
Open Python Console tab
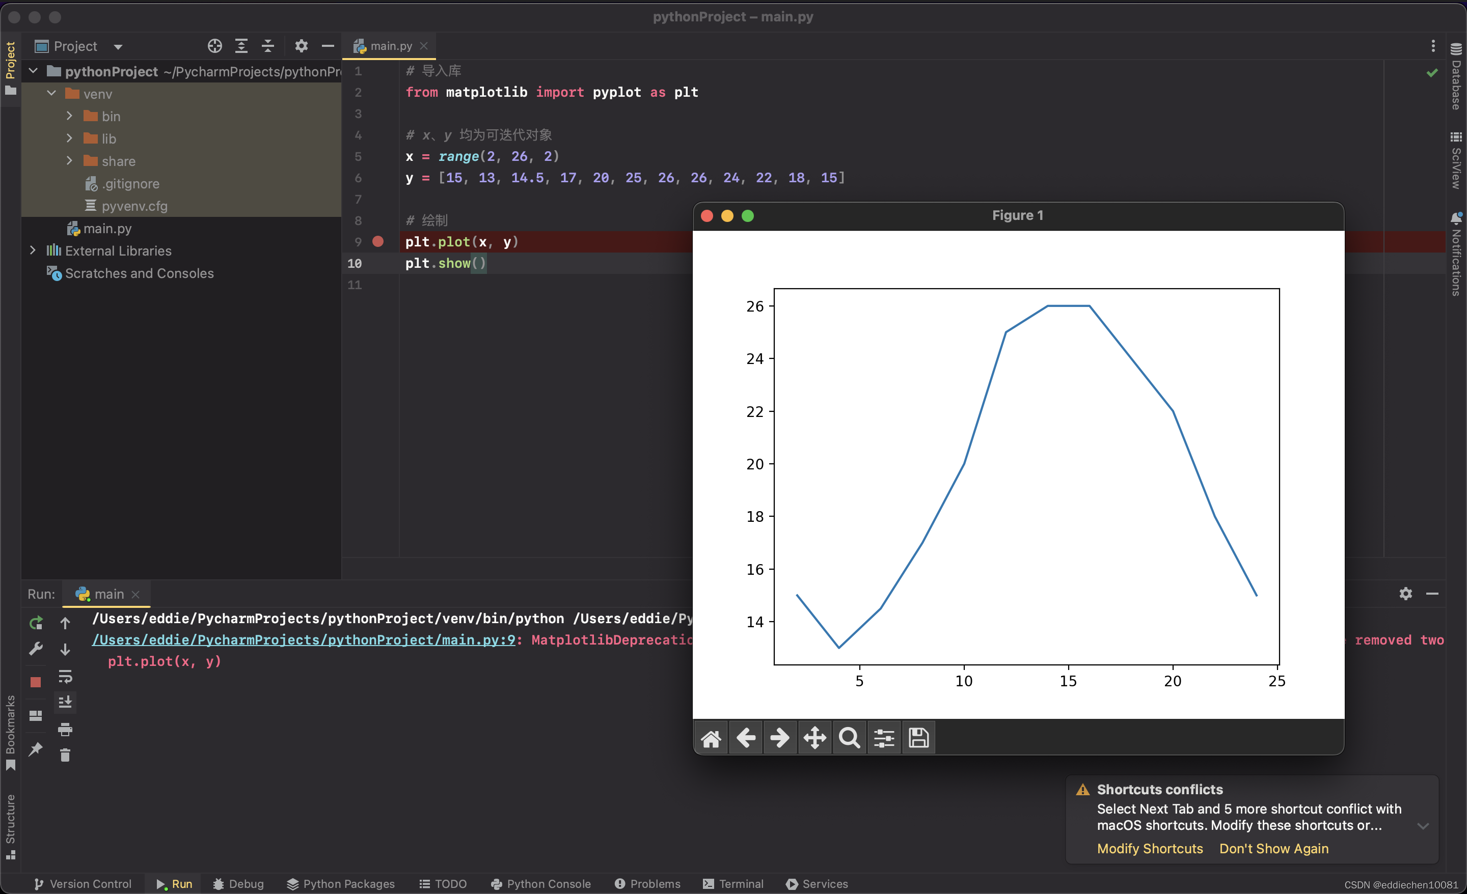[x=540, y=884]
